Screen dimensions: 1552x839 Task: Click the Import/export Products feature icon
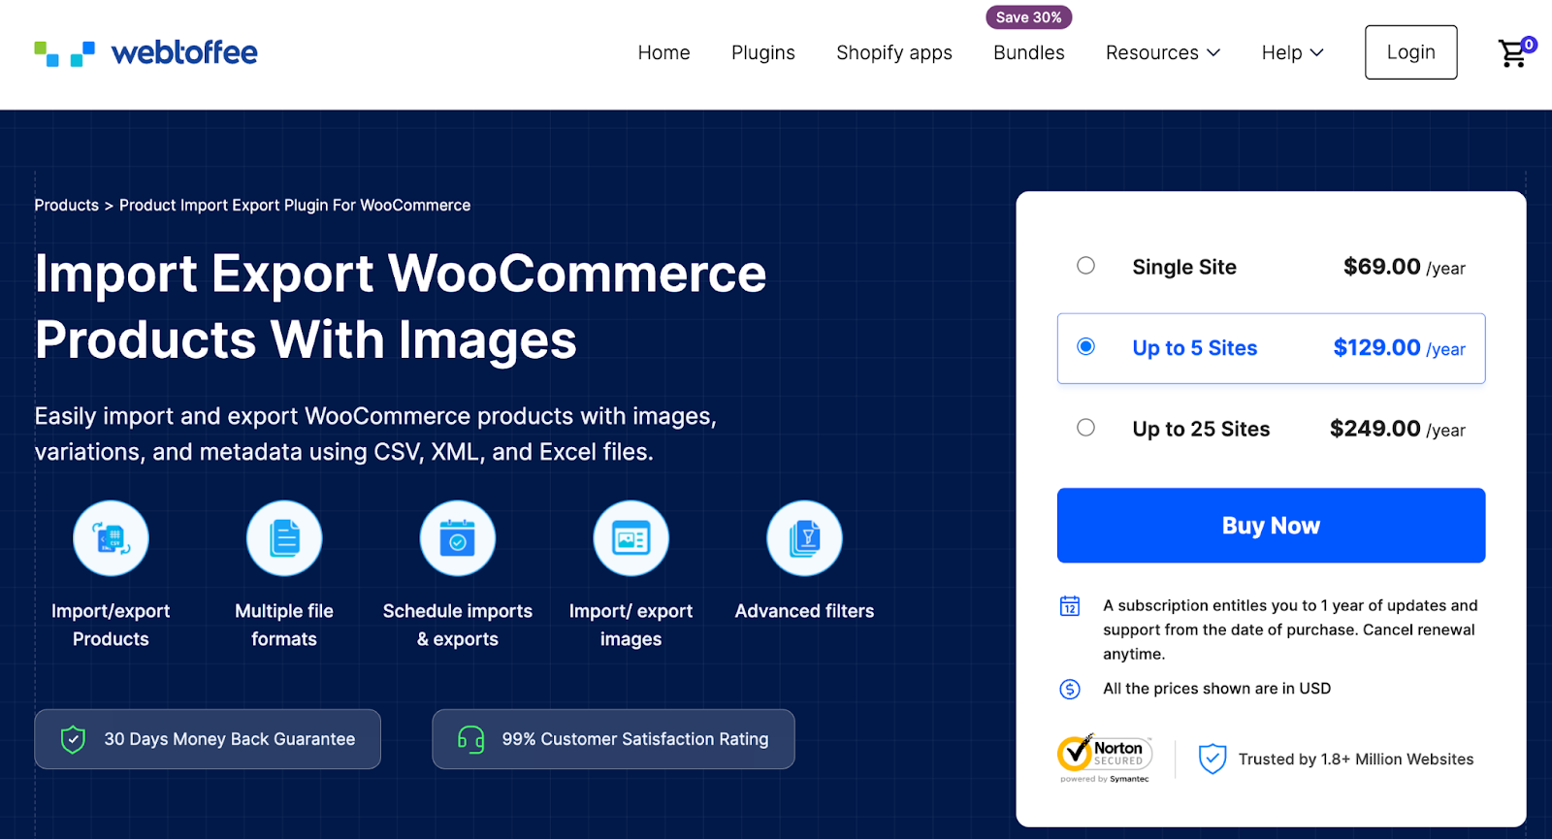(x=111, y=538)
